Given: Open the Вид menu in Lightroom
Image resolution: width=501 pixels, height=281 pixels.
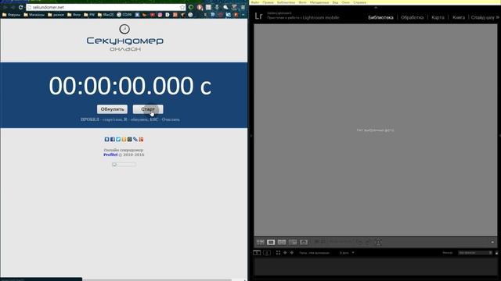Looking at the screenshot, I should click(335, 2).
